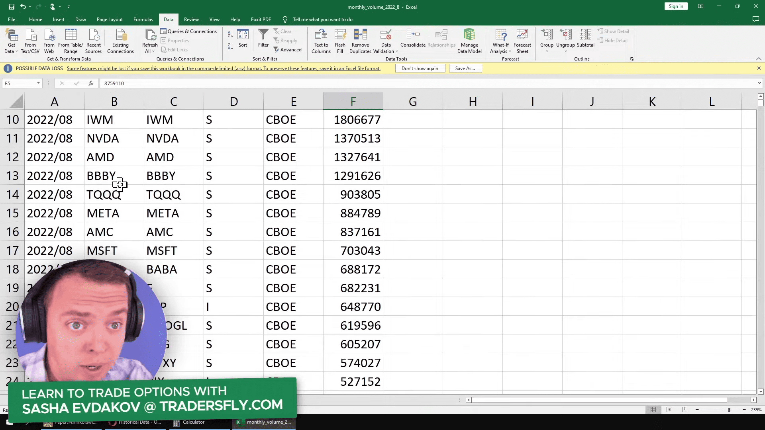Screen dimensions: 765x430
Task: Open Consolidate tool
Action: coord(413,39)
